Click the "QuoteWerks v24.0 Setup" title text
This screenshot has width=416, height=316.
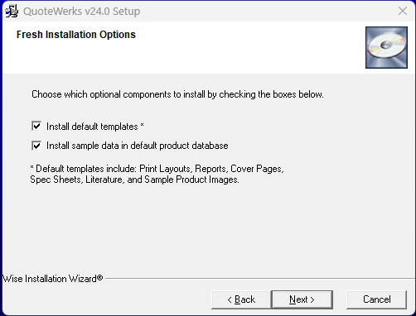pyautogui.click(x=82, y=12)
